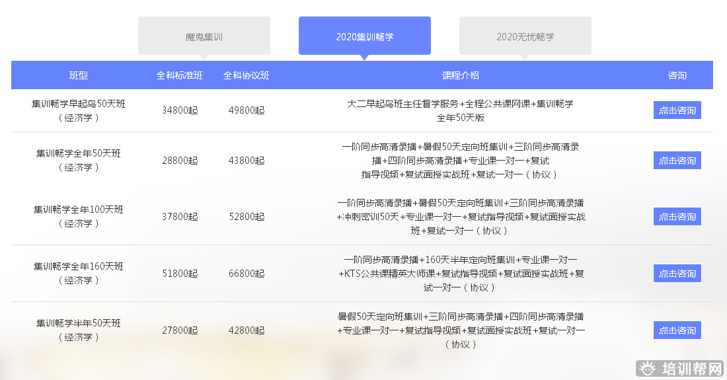
Task: Click the 66800起 agreement price
Action: click(246, 274)
